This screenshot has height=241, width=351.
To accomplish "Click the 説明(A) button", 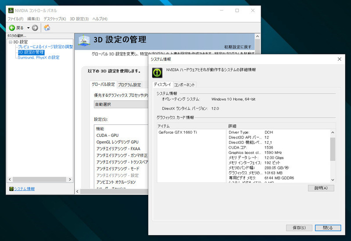I will pyautogui.click(x=321, y=188).
